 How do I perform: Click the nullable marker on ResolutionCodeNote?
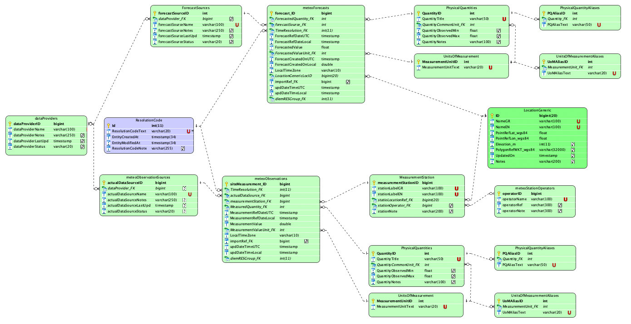point(183,148)
